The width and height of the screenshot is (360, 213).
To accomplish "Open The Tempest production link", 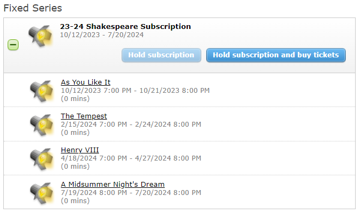I will (x=84, y=116).
